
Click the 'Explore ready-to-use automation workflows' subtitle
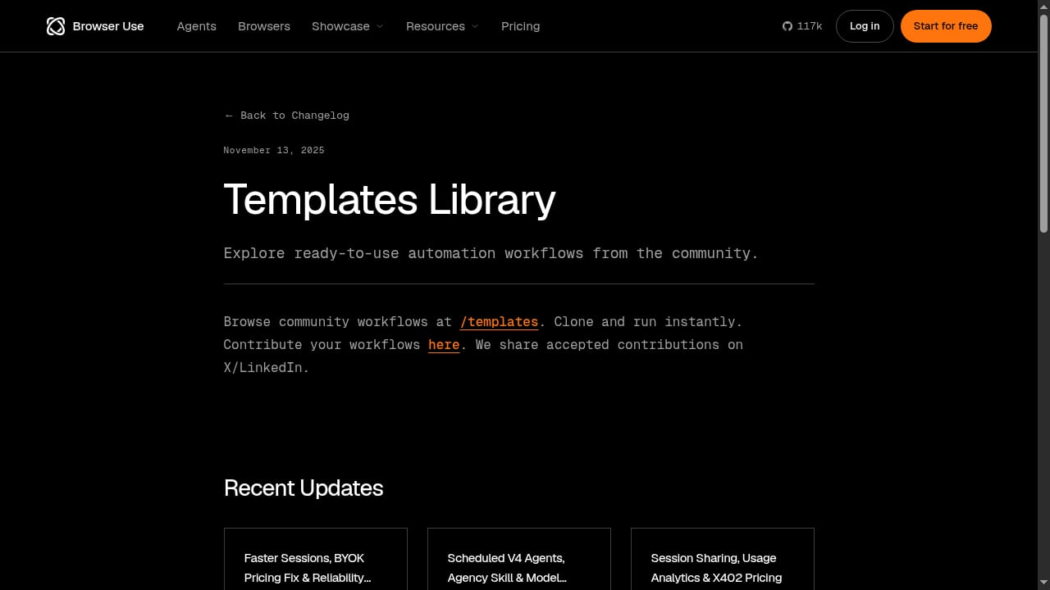coord(491,253)
